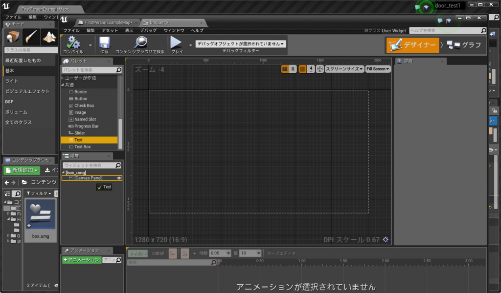Select the Place mode cube icon
The height and width of the screenshot is (293, 501).
coord(13,37)
